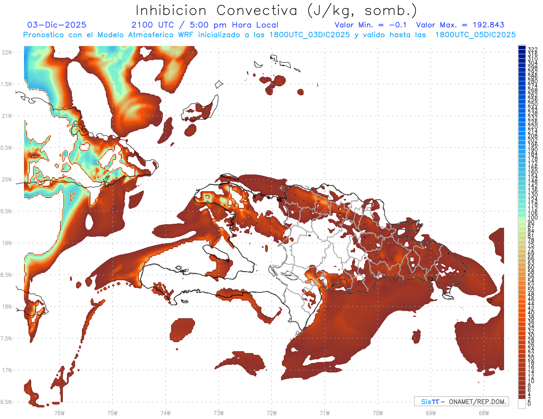Click the darkest blue swatch atop the color scale
543x419 pixels.
pos(522,48)
